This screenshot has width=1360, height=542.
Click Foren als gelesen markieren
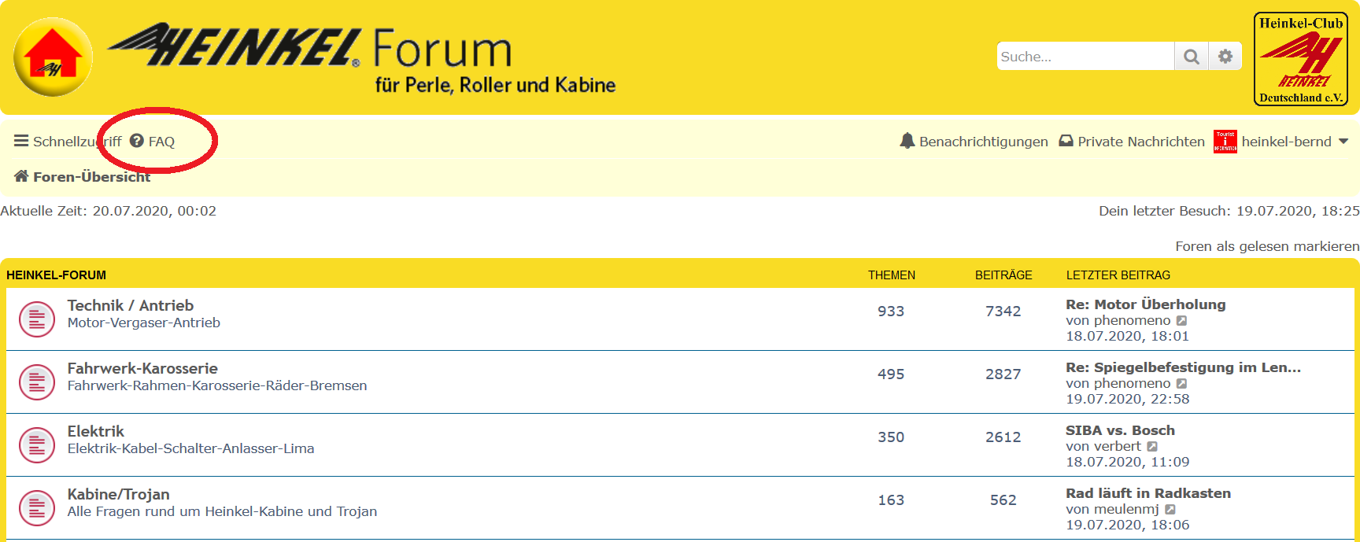point(1266,246)
